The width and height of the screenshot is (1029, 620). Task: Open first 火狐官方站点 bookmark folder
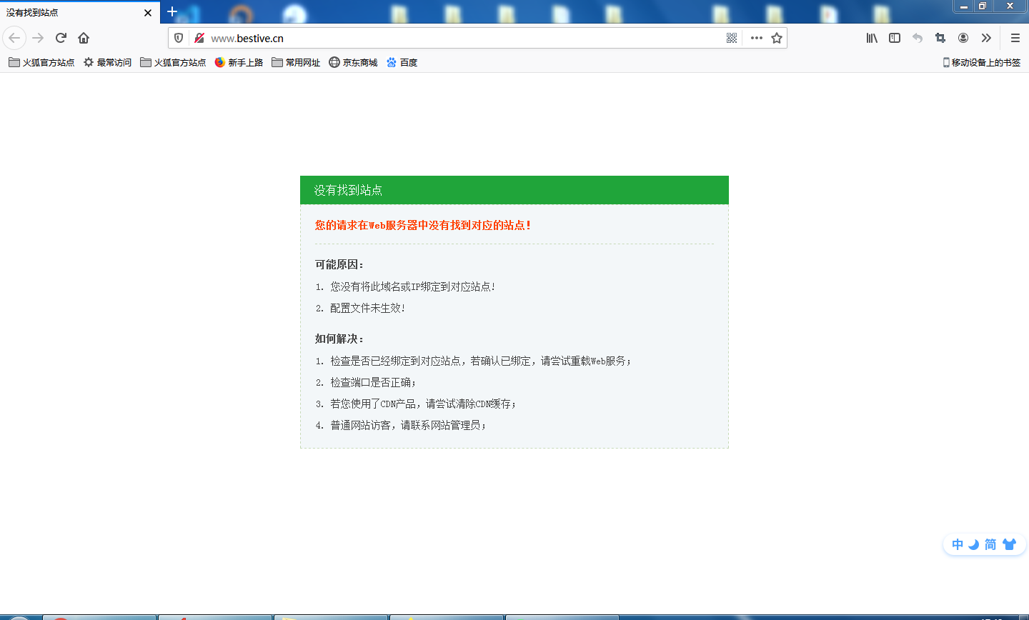point(41,62)
